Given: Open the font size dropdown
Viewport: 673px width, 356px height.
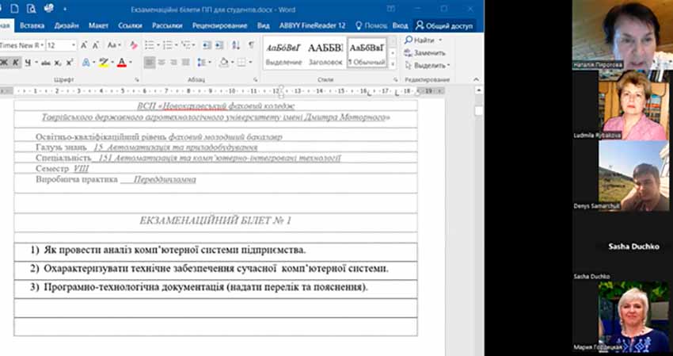Looking at the screenshot, I should click(74, 45).
